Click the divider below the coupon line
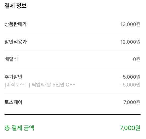Viewport: 146px width, 139px height. [72, 93]
